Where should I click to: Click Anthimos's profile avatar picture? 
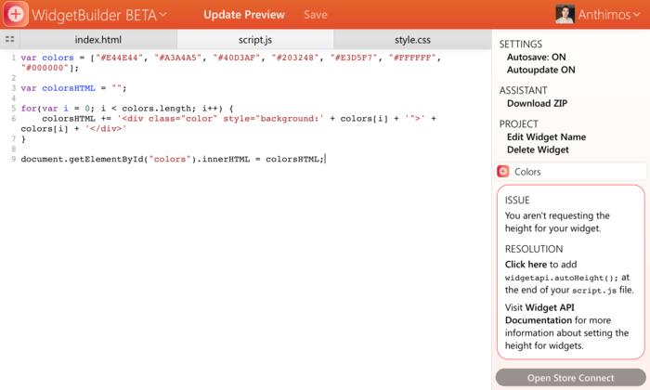[x=565, y=14]
